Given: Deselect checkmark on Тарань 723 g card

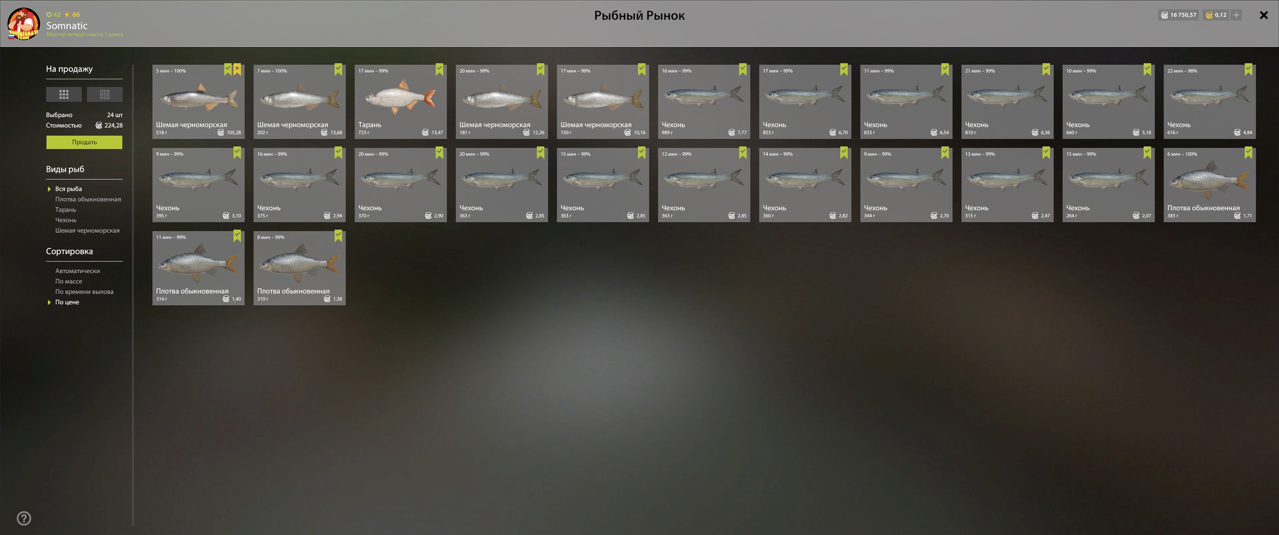Looking at the screenshot, I should (x=439, y=69).
